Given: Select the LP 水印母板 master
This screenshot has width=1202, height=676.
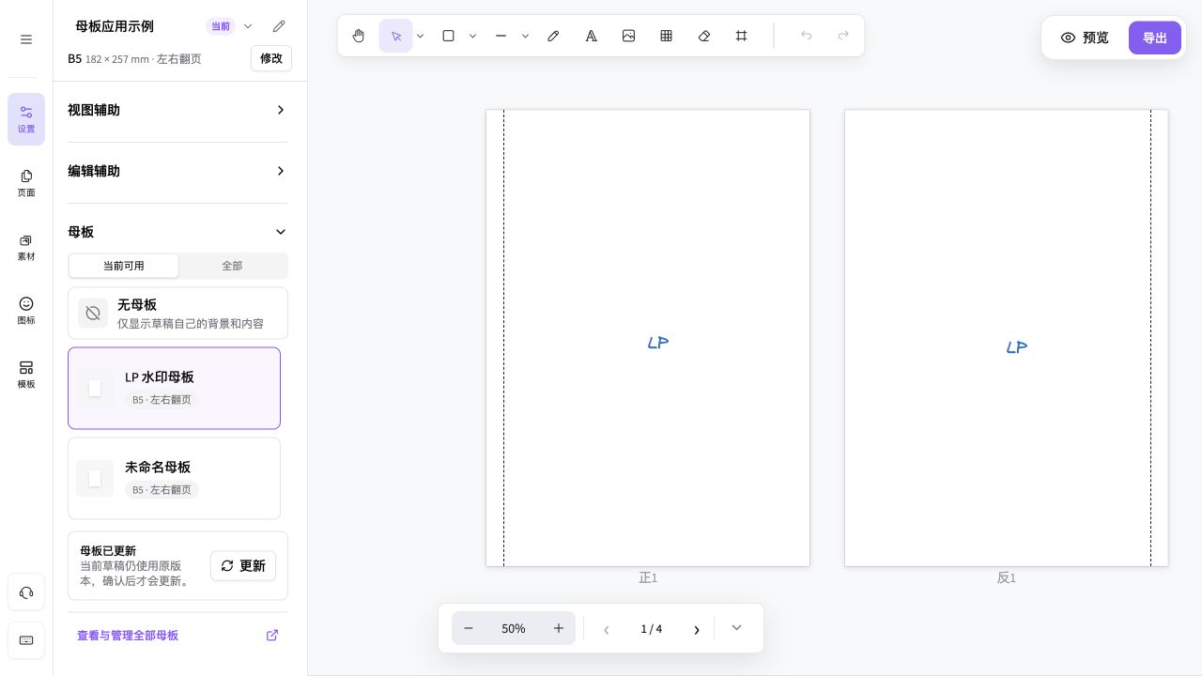Looking at the screenshot, I should 174,388.
